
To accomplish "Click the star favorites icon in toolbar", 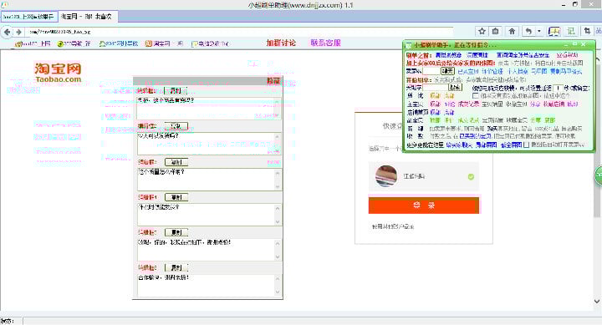I will 482,31.
